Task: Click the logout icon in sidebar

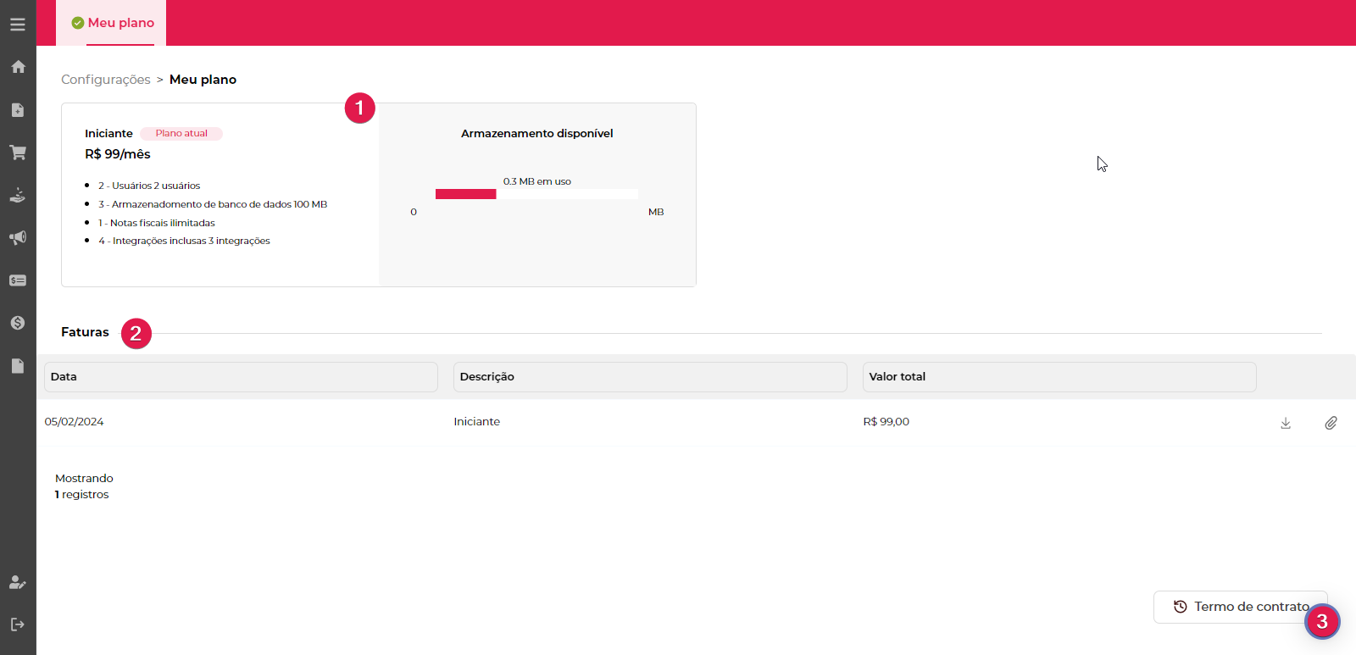Action: [18, 624]
